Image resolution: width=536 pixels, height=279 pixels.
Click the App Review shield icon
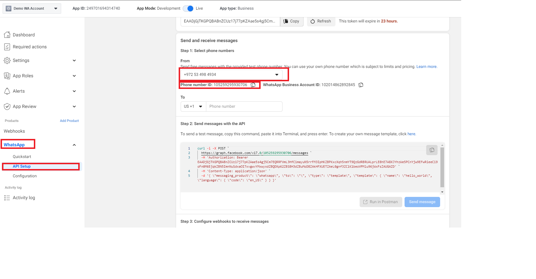pos(7,107)
